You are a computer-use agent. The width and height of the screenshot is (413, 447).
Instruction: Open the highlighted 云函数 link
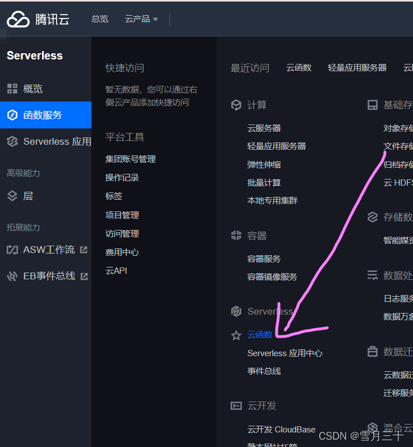260,335
